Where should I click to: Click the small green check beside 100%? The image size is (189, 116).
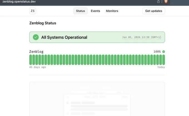(x=163, y=52)
